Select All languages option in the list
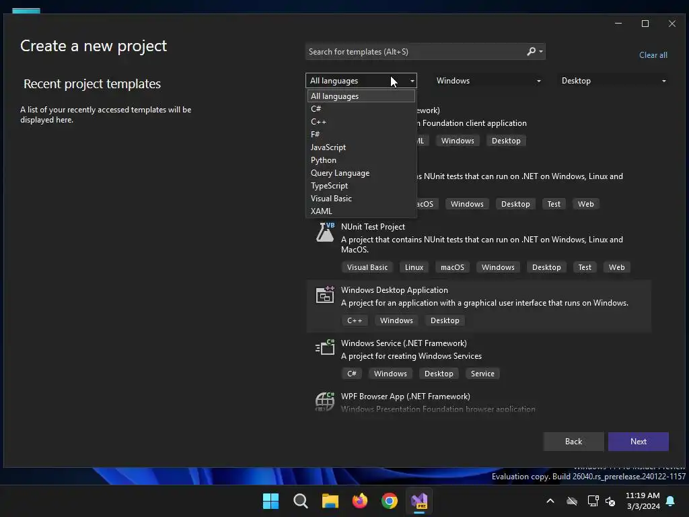The height and width of the screenshot is (517, 689). coord(361,96)
